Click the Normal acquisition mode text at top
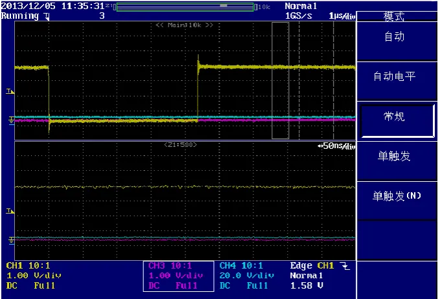 point(301,6)
